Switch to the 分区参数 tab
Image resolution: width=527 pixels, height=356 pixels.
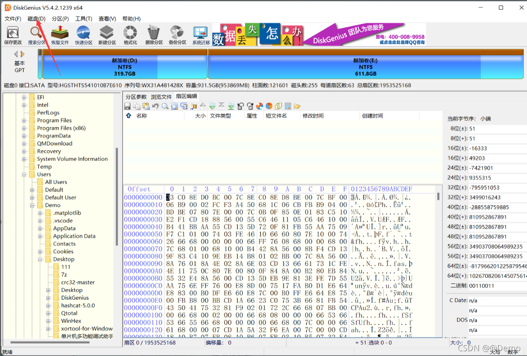click(x=136, y=96)
